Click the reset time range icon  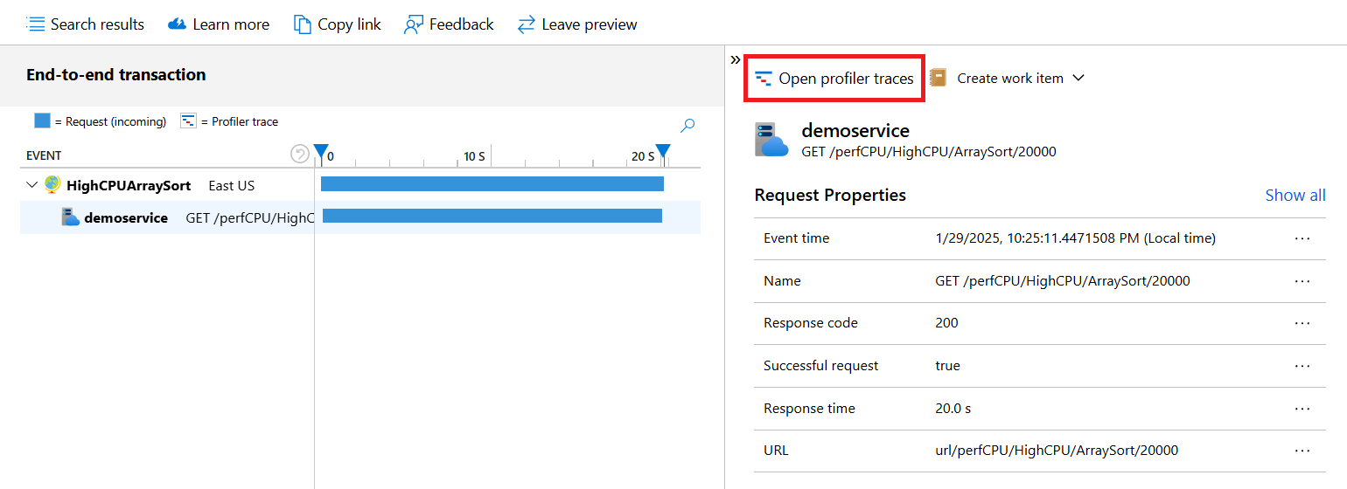[300, 155]
